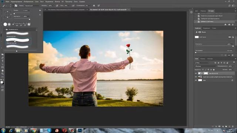Create new snapshot camera icon in History
The image size is (237, 133).
point(229,24)
